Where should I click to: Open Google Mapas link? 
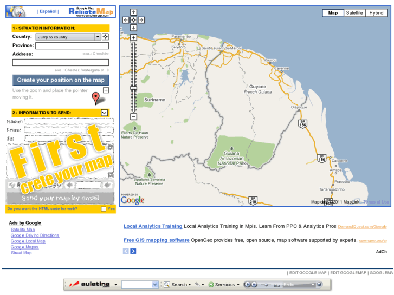24,247
